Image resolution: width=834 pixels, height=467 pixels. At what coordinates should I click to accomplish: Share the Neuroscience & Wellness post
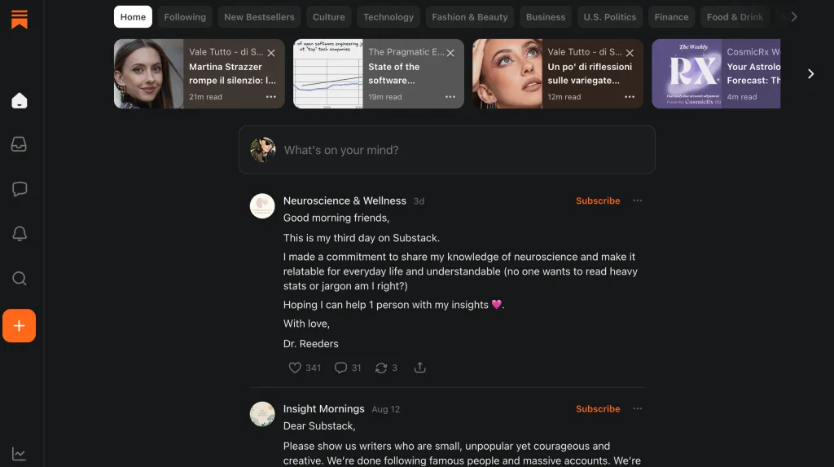419,368
